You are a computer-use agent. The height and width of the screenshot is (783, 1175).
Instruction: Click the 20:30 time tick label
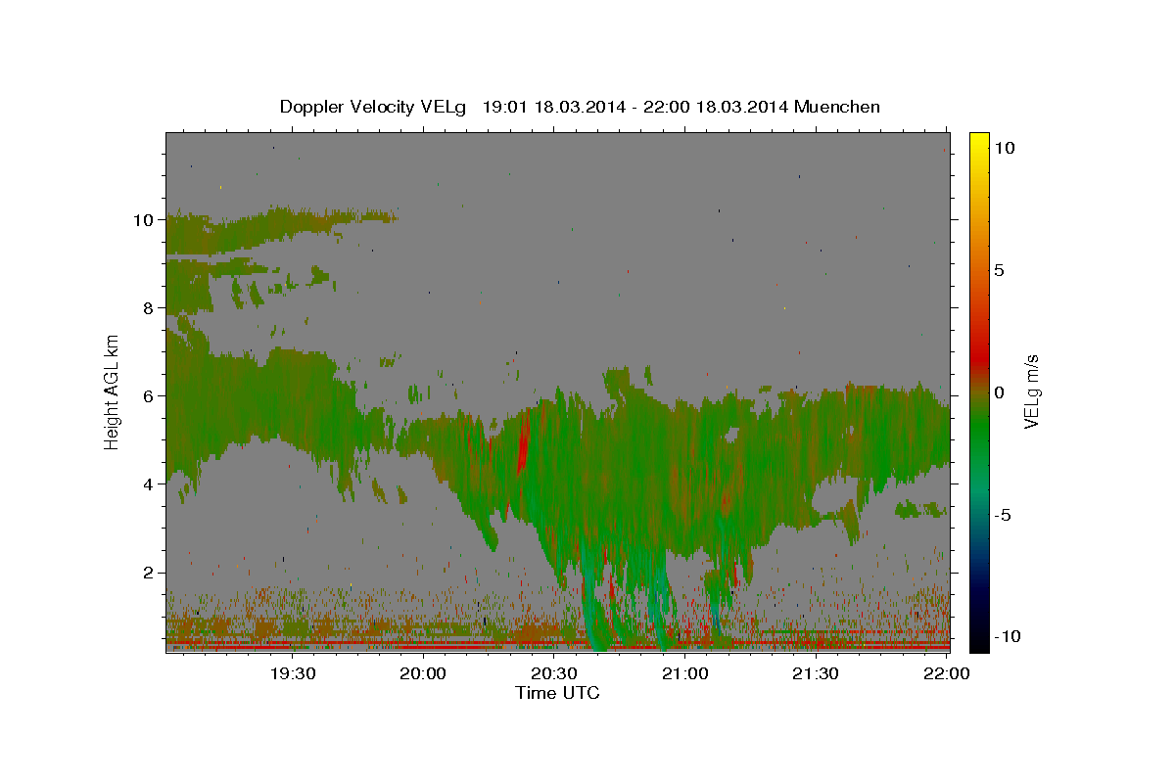tap(554, 673)
